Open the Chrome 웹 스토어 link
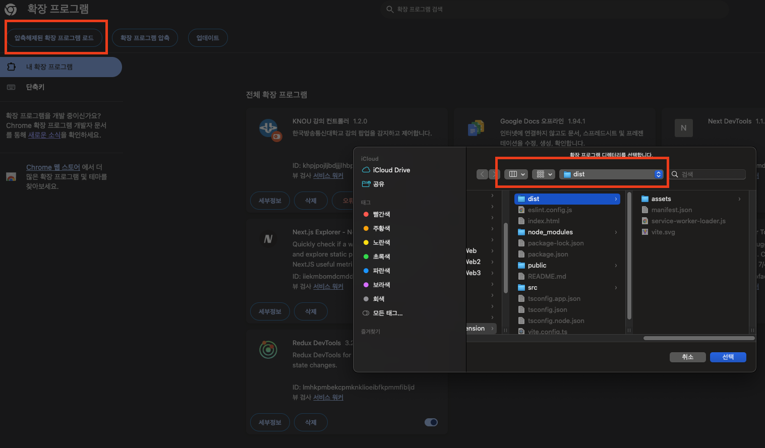The width and height of the screenshot is (765, 448). click(53, 167)
